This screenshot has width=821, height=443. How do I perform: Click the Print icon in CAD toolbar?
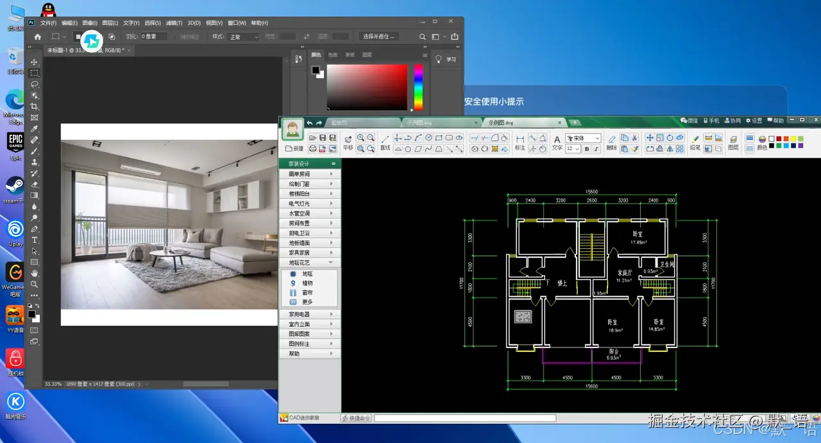[x=312, y=148]
